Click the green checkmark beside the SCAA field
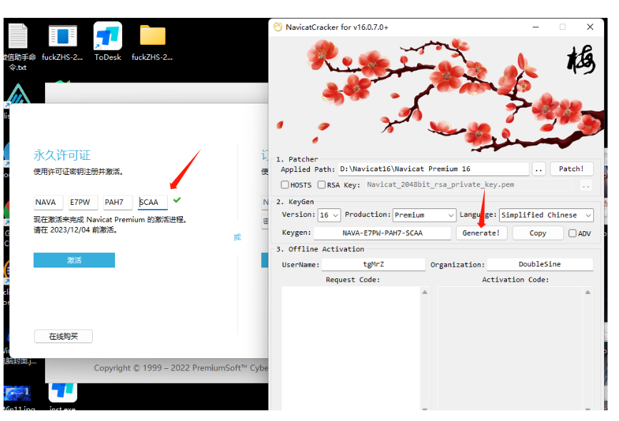This screenshot has width=619, height=421. (177, 201)
